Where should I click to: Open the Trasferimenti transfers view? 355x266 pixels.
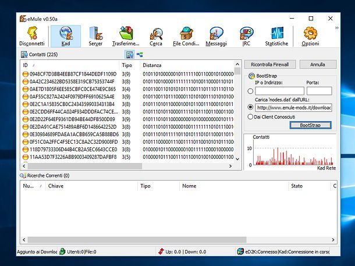(126, 36)
